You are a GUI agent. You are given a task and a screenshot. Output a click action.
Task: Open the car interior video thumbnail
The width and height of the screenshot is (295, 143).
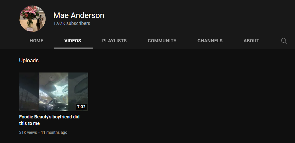[54, 92]
